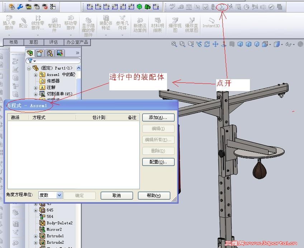Expand the Extrude1 feature node
The width and height of the screenshot is (304, 248).
(x=36, y=236)
